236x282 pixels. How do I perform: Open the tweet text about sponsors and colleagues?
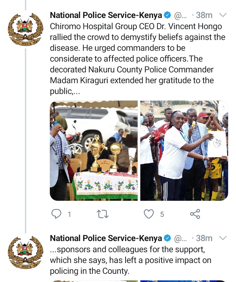tap(130, 260)
